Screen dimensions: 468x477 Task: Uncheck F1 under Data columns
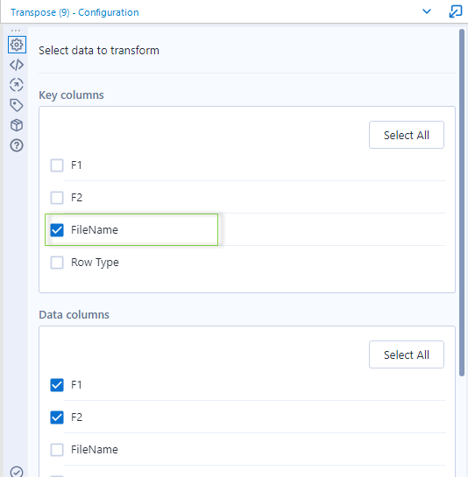click(57, 385)
